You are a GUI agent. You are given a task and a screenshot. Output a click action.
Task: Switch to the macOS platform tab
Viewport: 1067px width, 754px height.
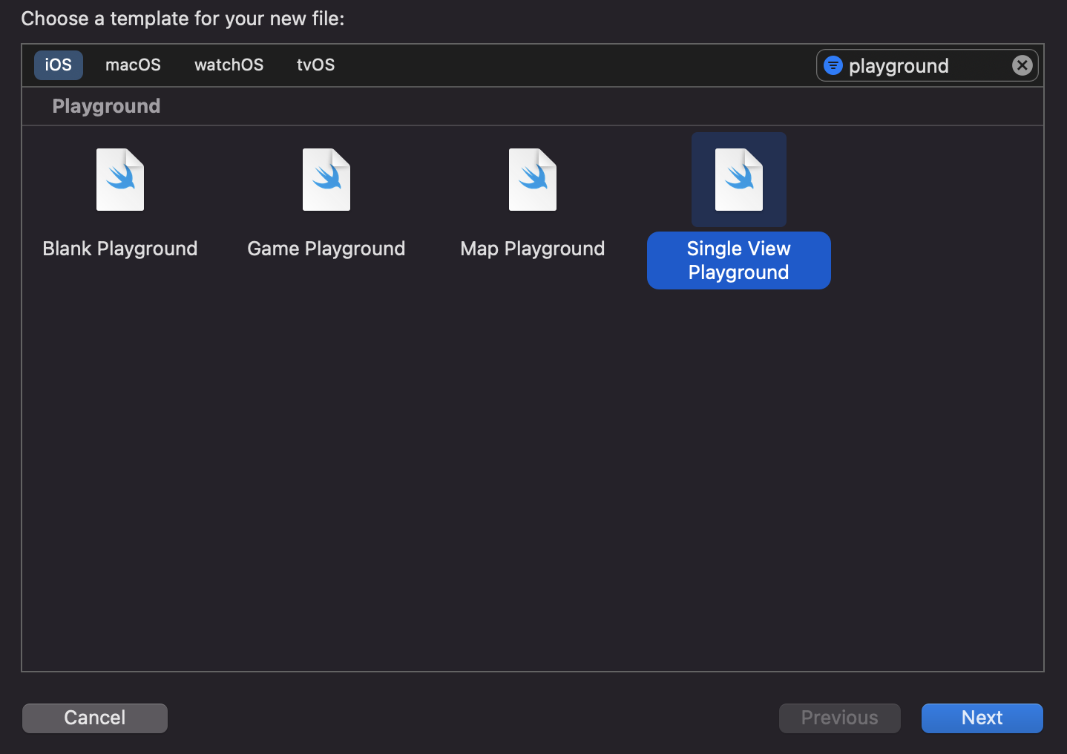point(134,65)
